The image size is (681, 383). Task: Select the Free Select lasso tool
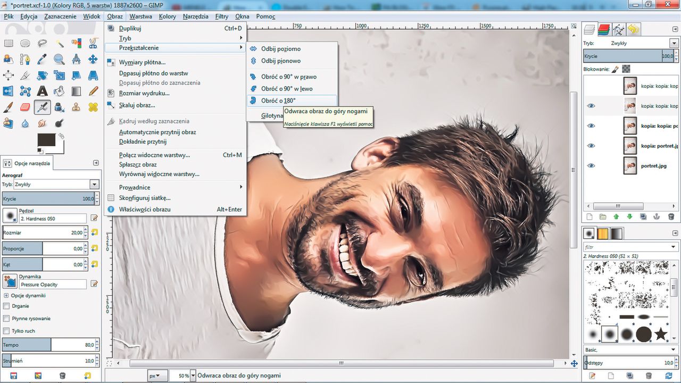42,43
